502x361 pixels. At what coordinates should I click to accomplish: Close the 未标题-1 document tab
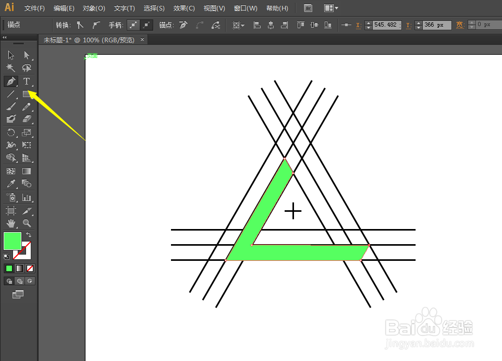[142, 40]
